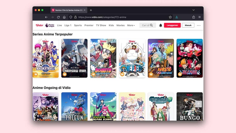Open the browser extensions puzzle icon
The width and height of the screenshot is (236, 133).
(194, 17)
